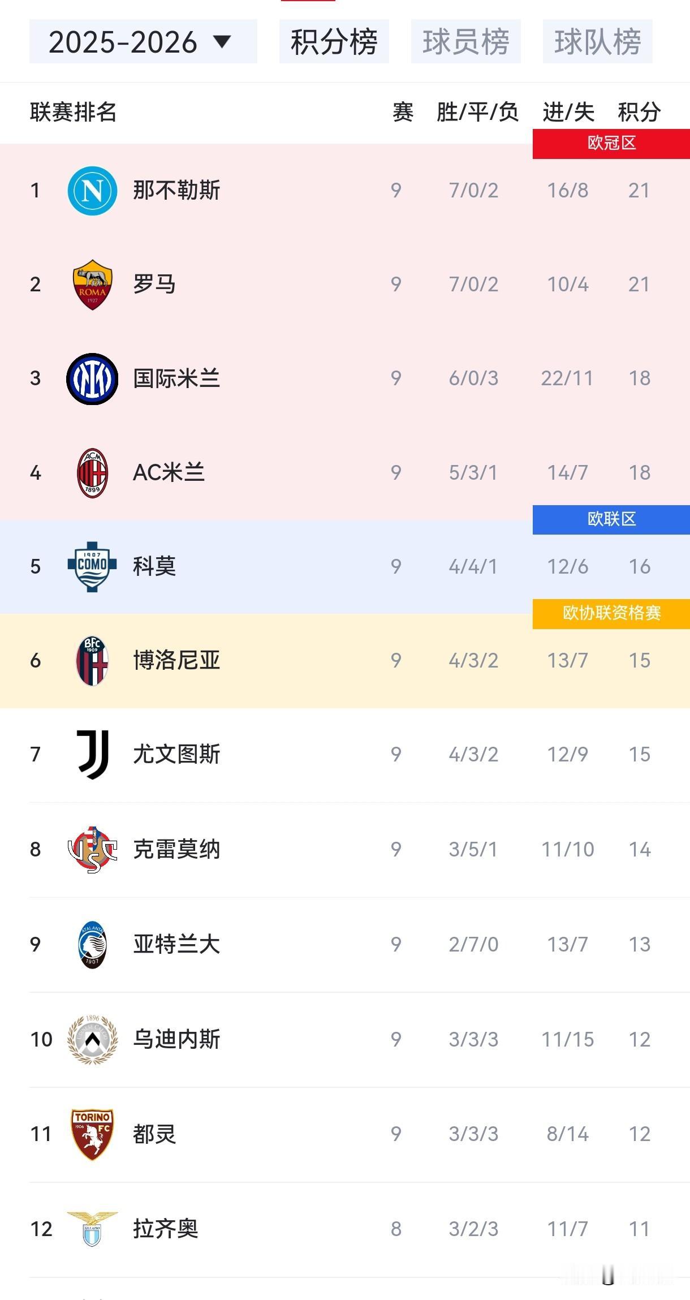Click the Roma club badge
Screen dimensions: 690x1300
tap(92, 284)
